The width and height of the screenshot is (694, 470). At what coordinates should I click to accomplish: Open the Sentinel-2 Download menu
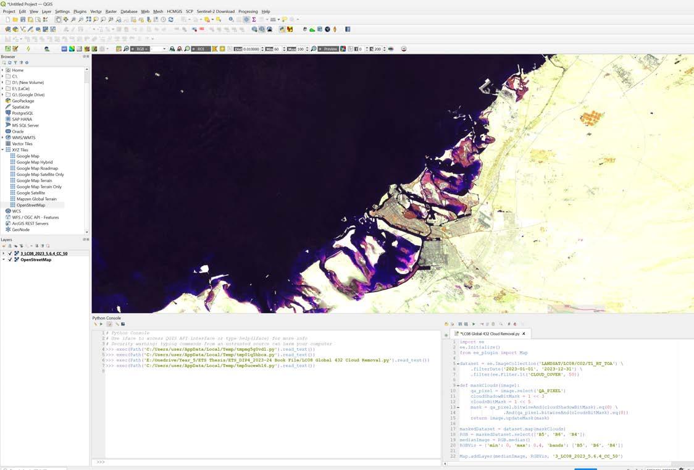coord(215,12)
